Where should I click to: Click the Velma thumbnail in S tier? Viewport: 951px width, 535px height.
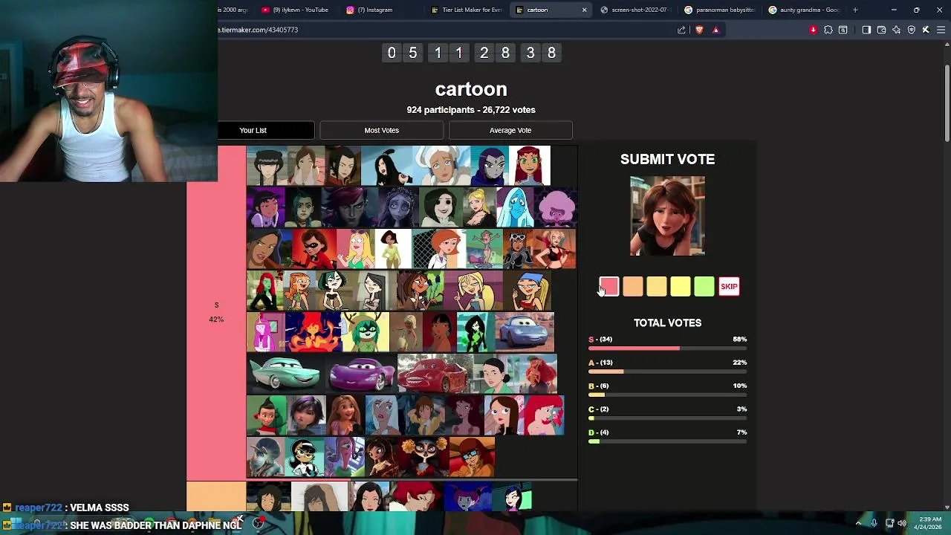[472, 457]
